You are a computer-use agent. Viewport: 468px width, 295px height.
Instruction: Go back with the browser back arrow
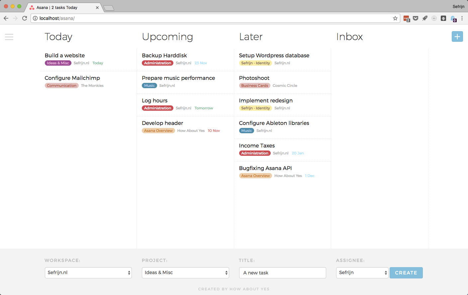click(6, 18)
